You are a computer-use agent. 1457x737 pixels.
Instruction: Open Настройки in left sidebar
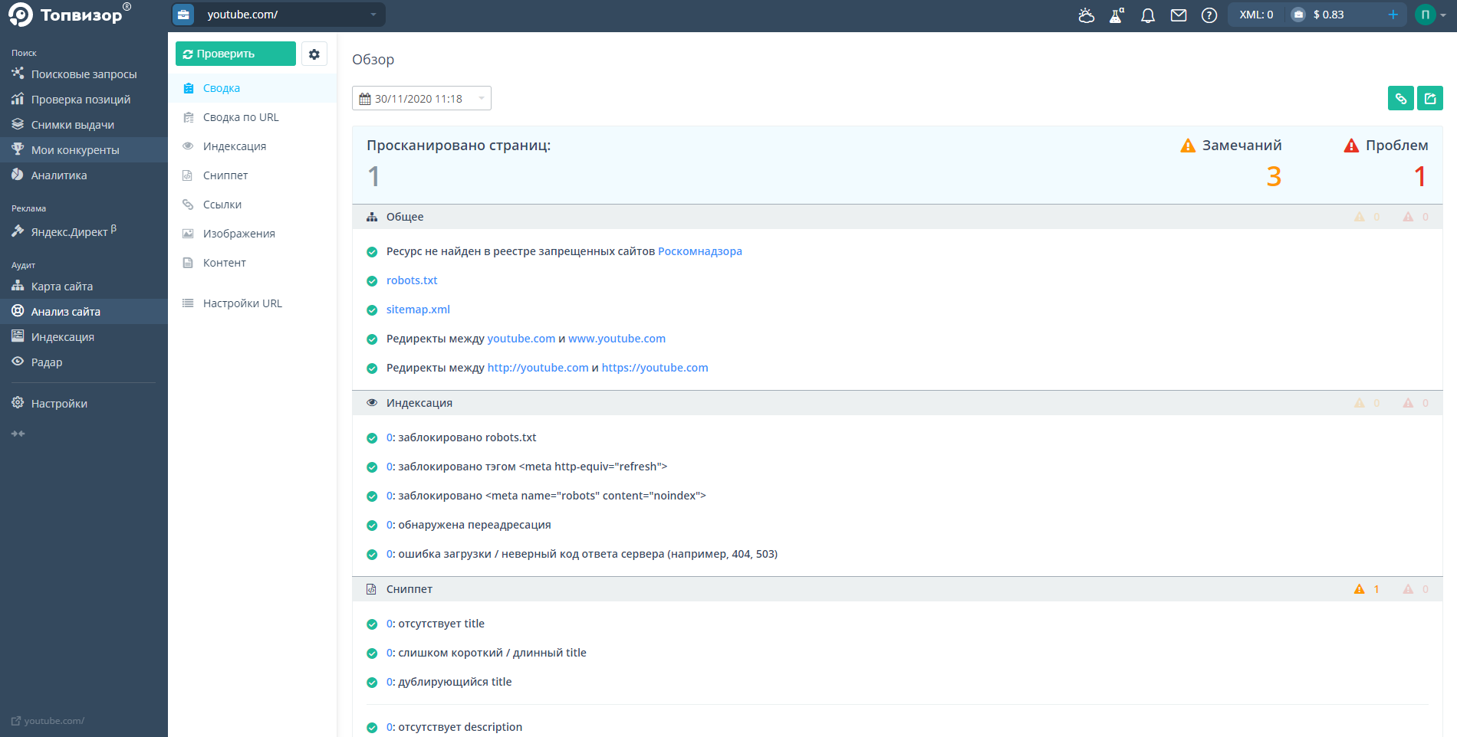pyautogui.click(x=84, y=404)
